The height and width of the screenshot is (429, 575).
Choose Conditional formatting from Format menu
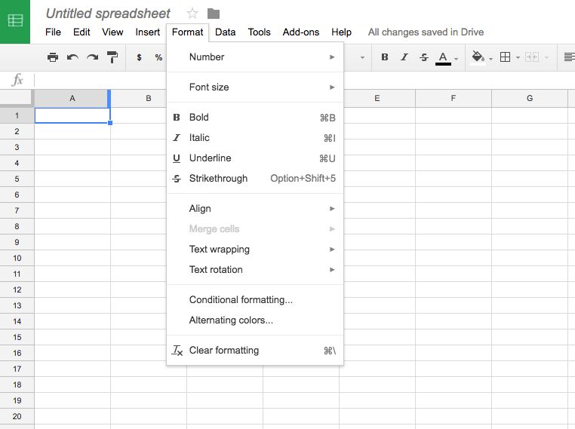pos(241,300)
